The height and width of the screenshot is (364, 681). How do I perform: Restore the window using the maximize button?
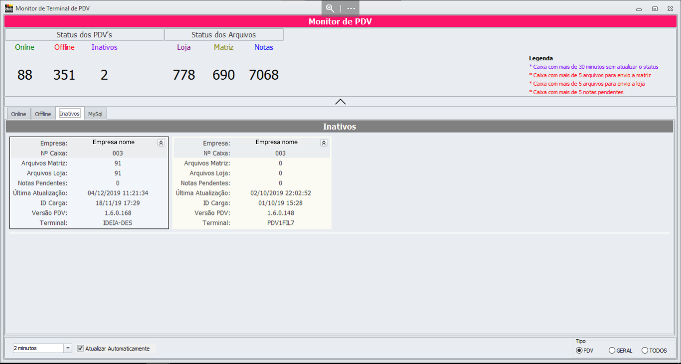pos(655,9)
